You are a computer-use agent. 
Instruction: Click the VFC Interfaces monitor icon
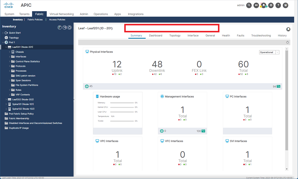click(162, 141)
